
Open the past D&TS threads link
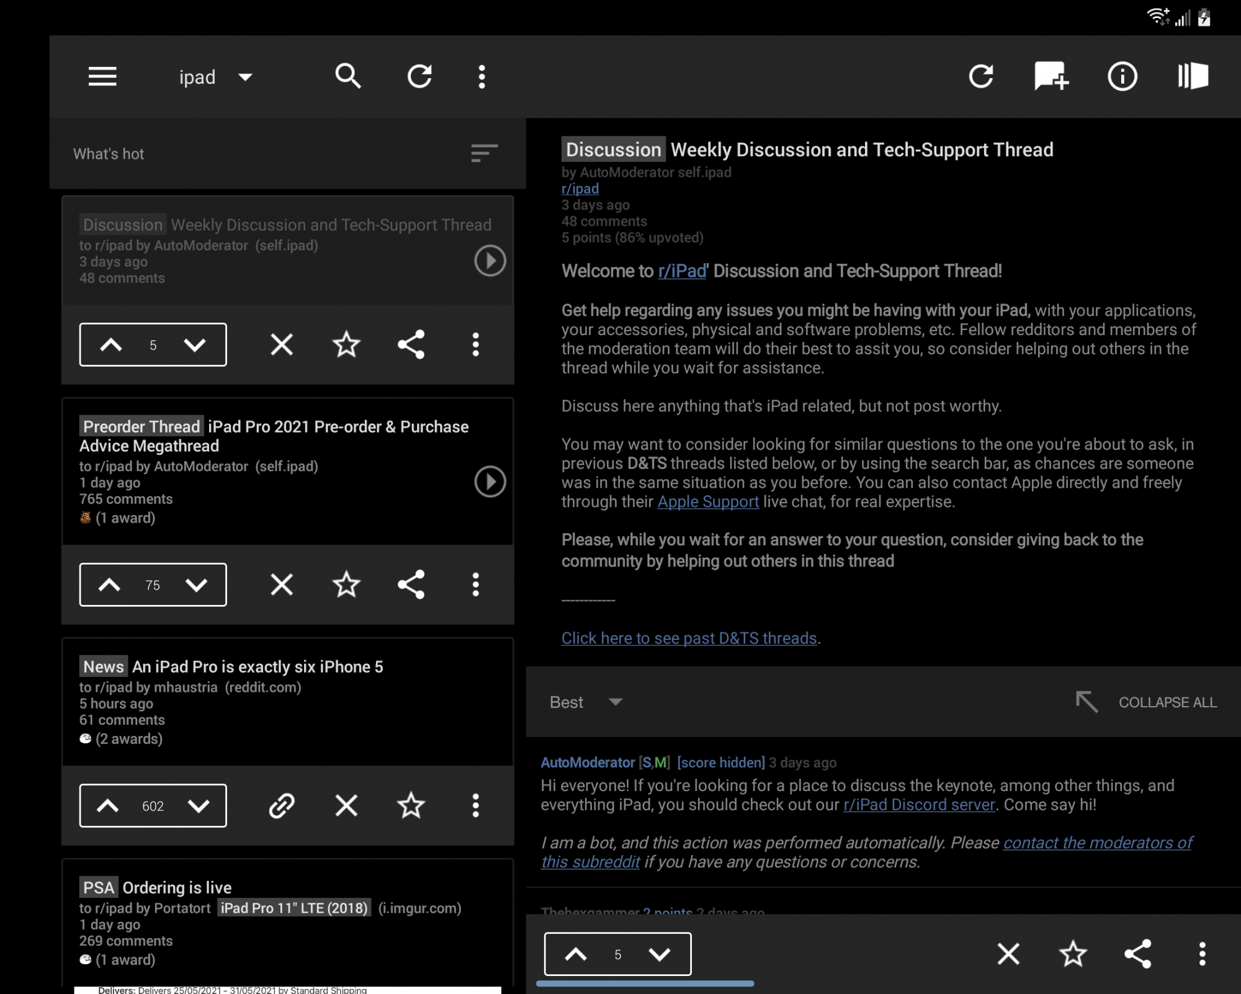[689, 638]
